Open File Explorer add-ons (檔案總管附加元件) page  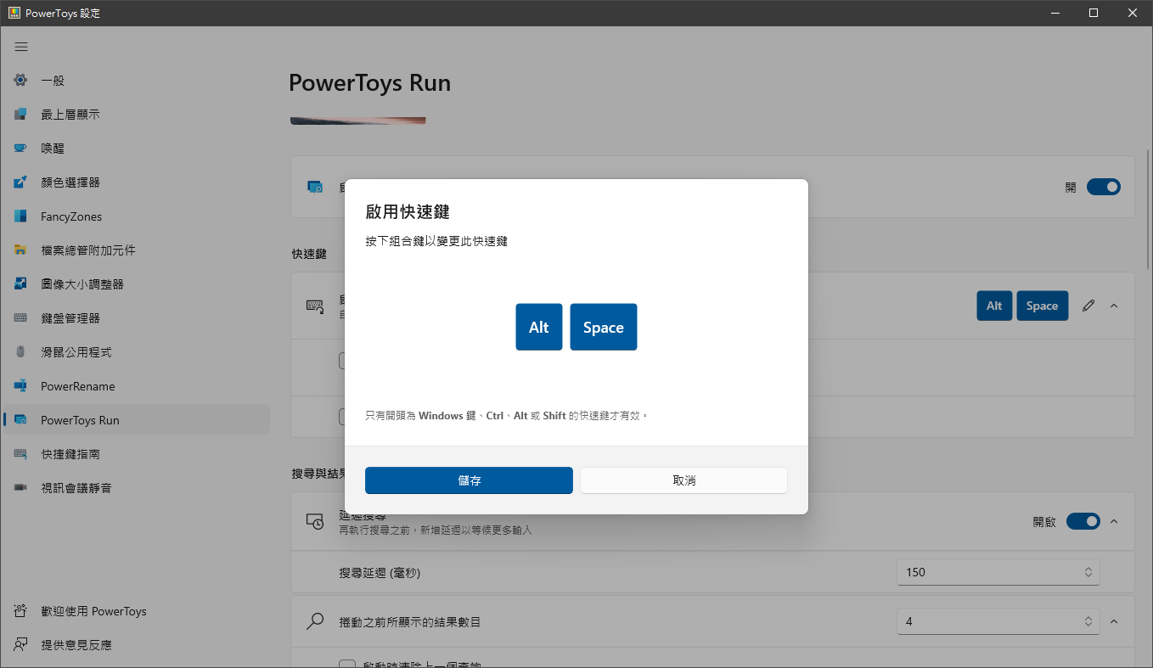click(137, 250)
